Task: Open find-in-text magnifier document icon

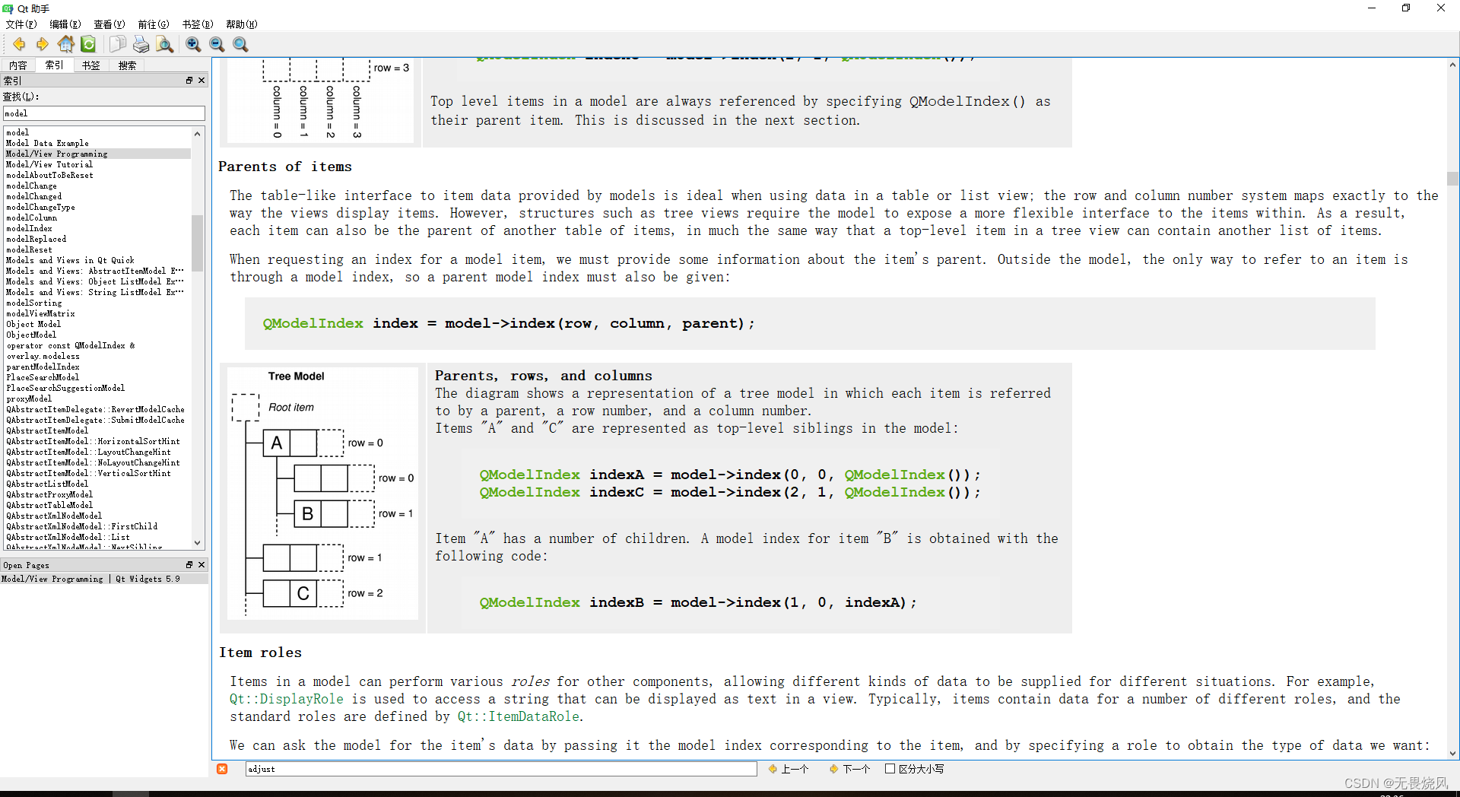Action: [164, 45]
